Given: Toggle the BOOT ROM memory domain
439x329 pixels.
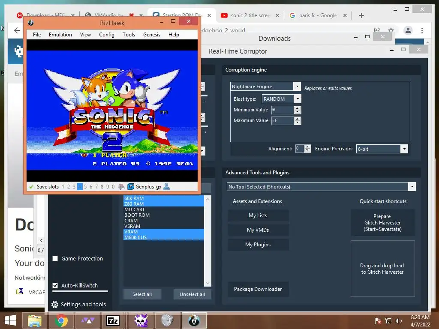Looking at the screenshot, I should (163, 215).
